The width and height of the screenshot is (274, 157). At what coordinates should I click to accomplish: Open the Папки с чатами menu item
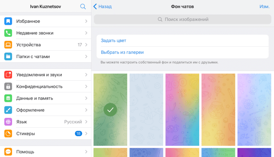[x=46, y=57]
